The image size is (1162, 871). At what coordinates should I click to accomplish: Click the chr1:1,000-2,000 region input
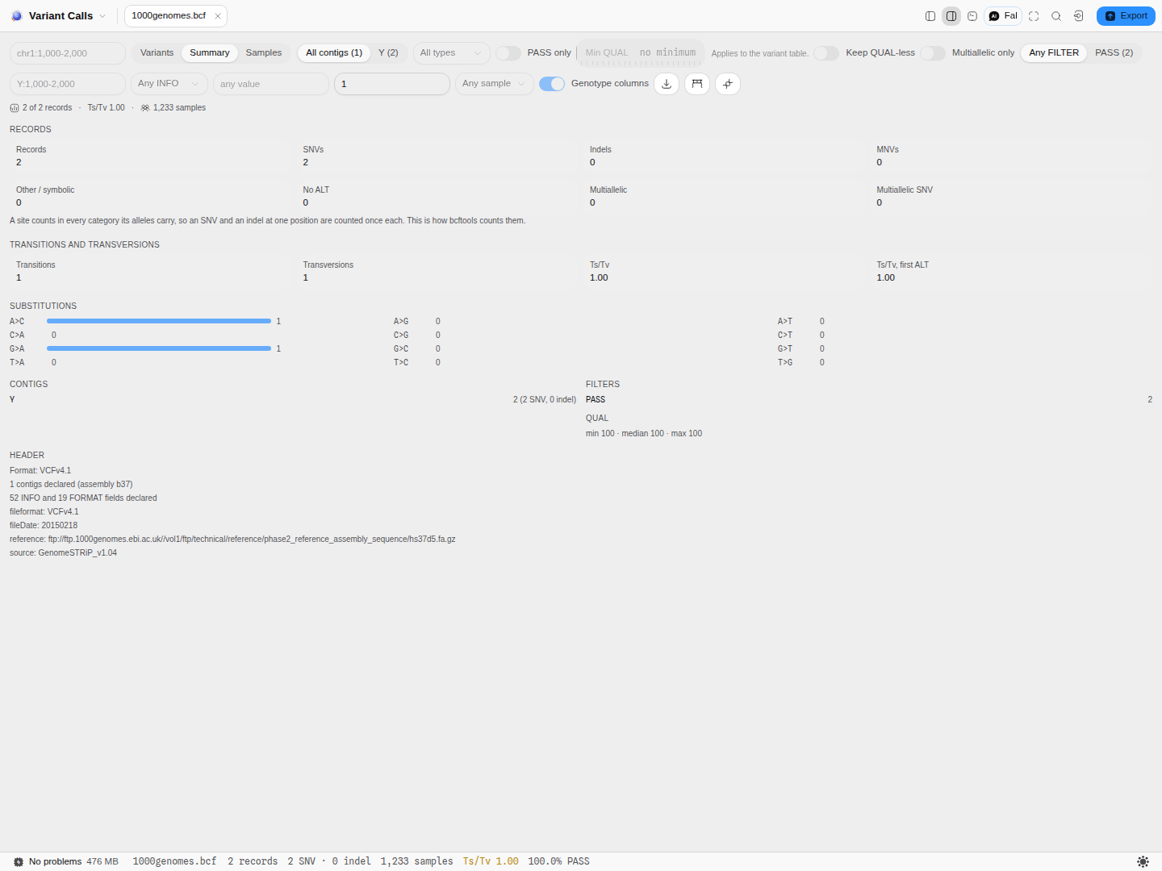68,53
